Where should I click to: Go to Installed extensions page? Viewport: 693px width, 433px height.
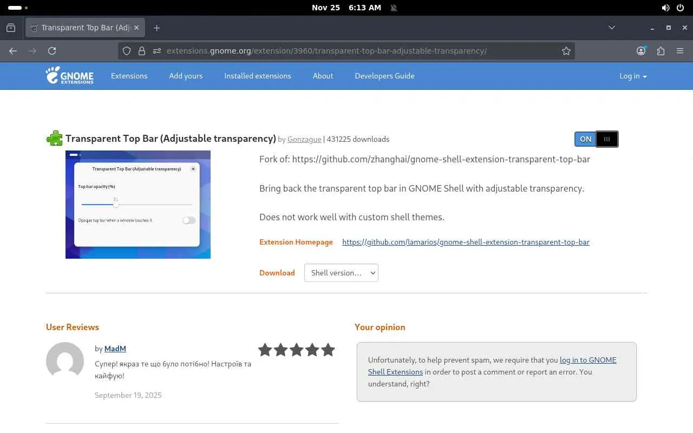pyautogui.click(x=258, y=76)
